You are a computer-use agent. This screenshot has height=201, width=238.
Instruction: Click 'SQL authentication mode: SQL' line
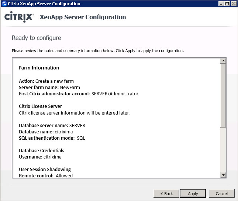tap(52, 138)
